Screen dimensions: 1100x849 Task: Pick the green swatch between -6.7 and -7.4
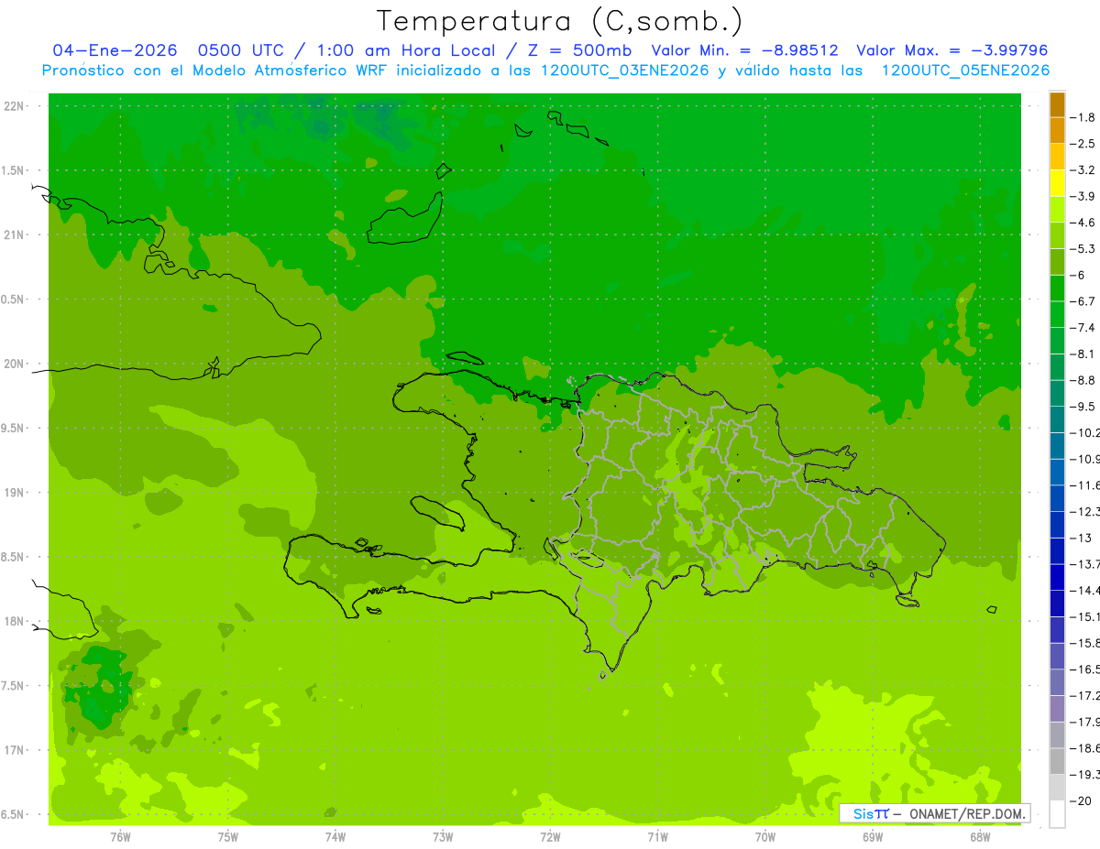(1057, 314)
